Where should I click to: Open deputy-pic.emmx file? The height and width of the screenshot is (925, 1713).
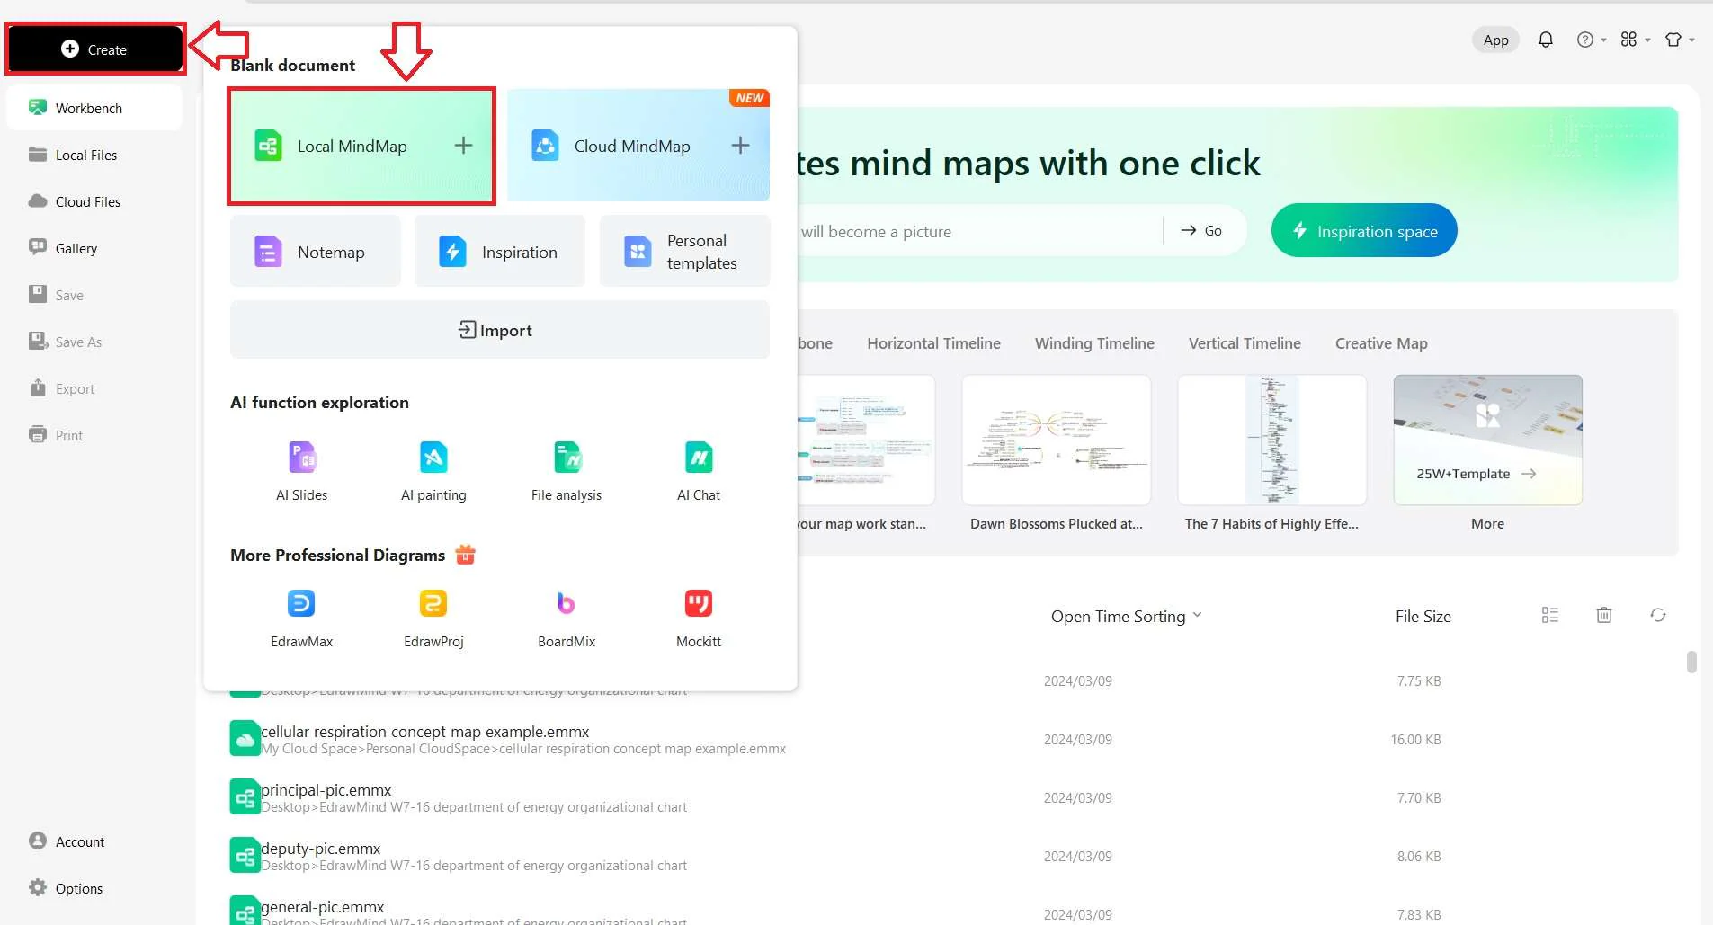[320, 849]
